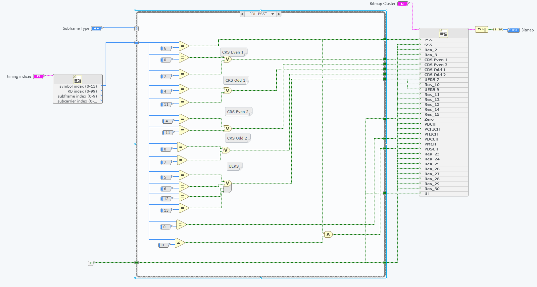
Task: Click the CRS Odd 2 comment label
Action: (x=237, y=138)
